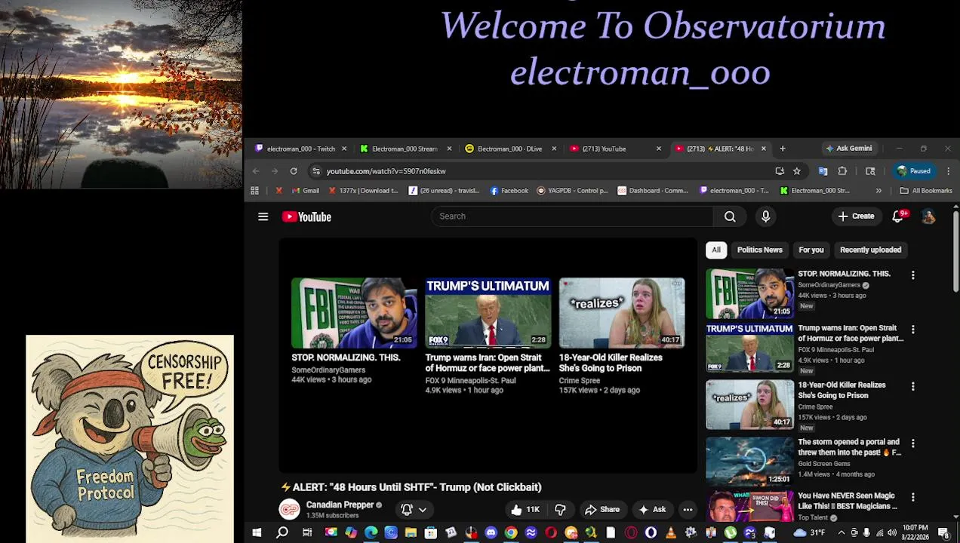Dislike the video with thumbs down

pos(560,510)
